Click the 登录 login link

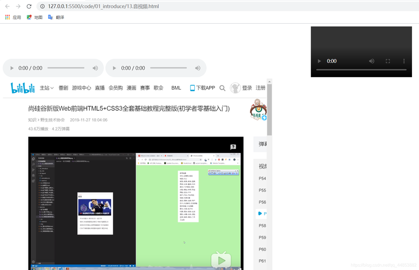[247, 88]
